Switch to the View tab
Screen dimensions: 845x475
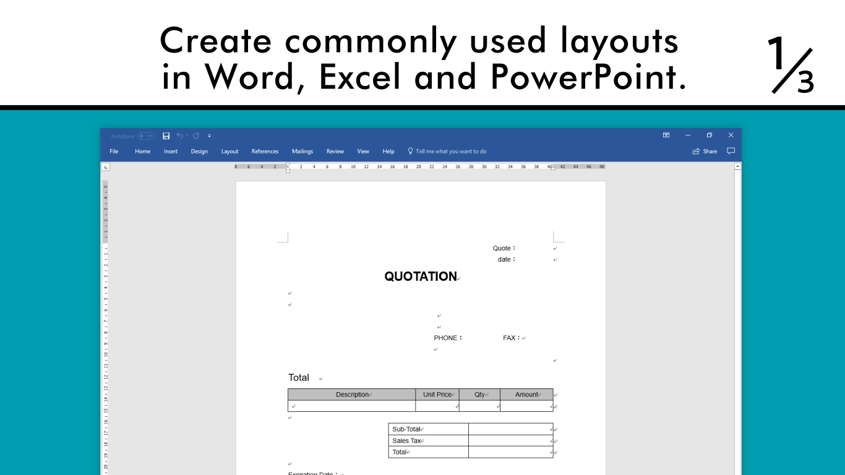[363, 151]
